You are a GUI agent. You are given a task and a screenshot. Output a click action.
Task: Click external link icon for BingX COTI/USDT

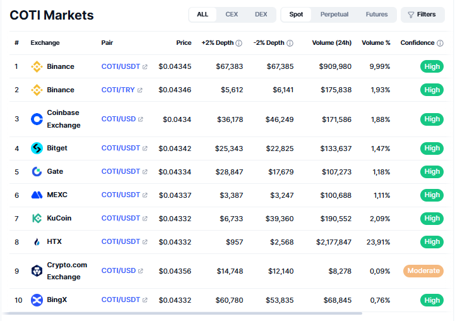[x=145, y=300]
